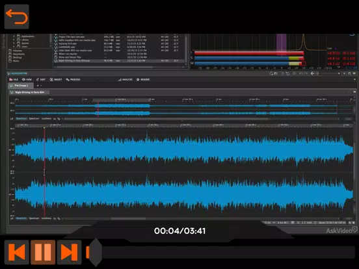Expand the Users folder in the file tree
Screen dimensions: 359x269
14,46
